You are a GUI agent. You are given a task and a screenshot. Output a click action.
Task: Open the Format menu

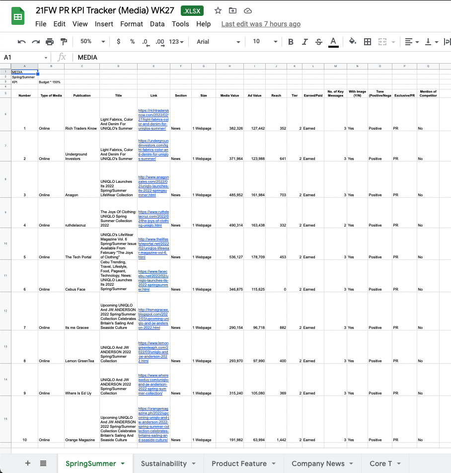point(132,24)
